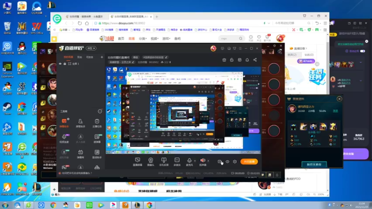
Task: Click Douyu 首页 navigation link
Action: [121, 39]
